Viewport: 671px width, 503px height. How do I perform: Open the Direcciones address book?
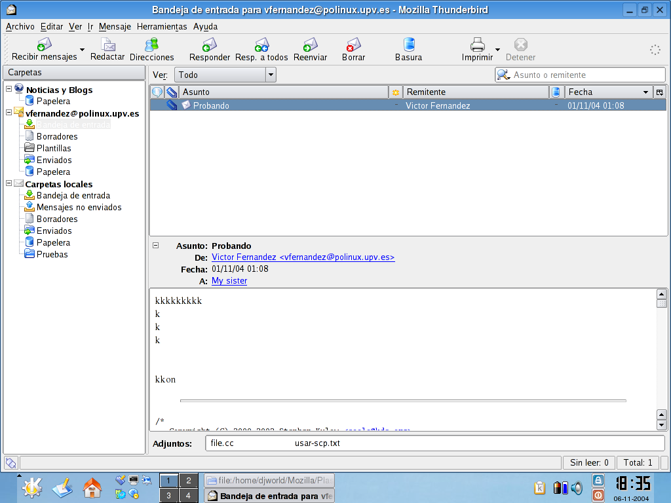coord(151,50)
